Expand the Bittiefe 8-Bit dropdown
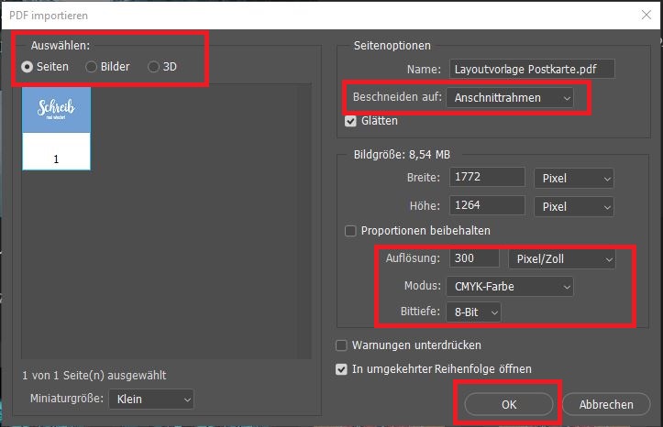The image size is (663, 427). coord(473,312)
